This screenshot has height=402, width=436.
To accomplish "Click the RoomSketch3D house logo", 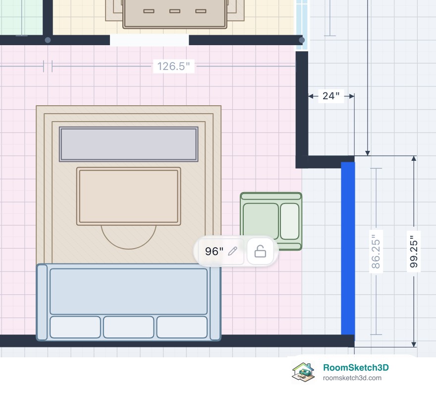I will click(x=303, y=372).
